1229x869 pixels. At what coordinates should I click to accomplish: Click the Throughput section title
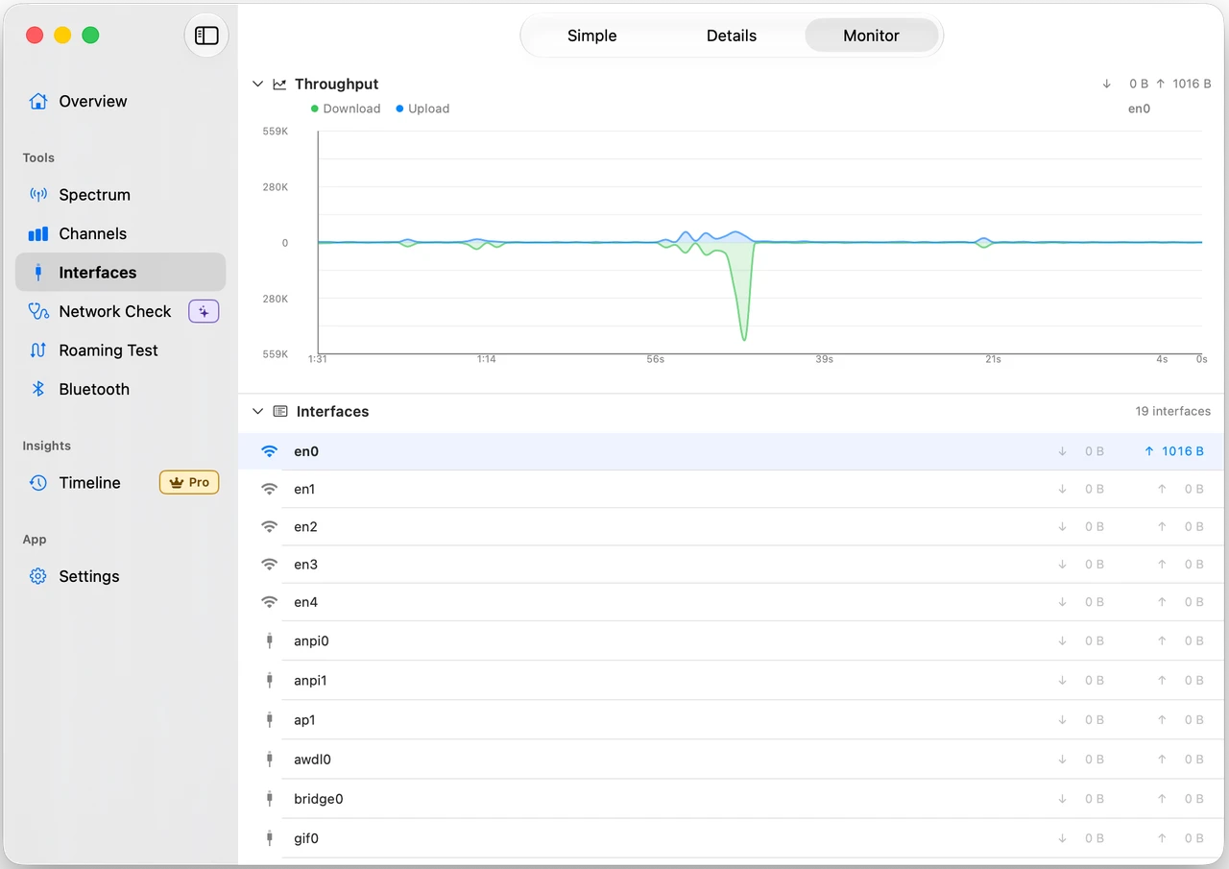pos(336,84)
